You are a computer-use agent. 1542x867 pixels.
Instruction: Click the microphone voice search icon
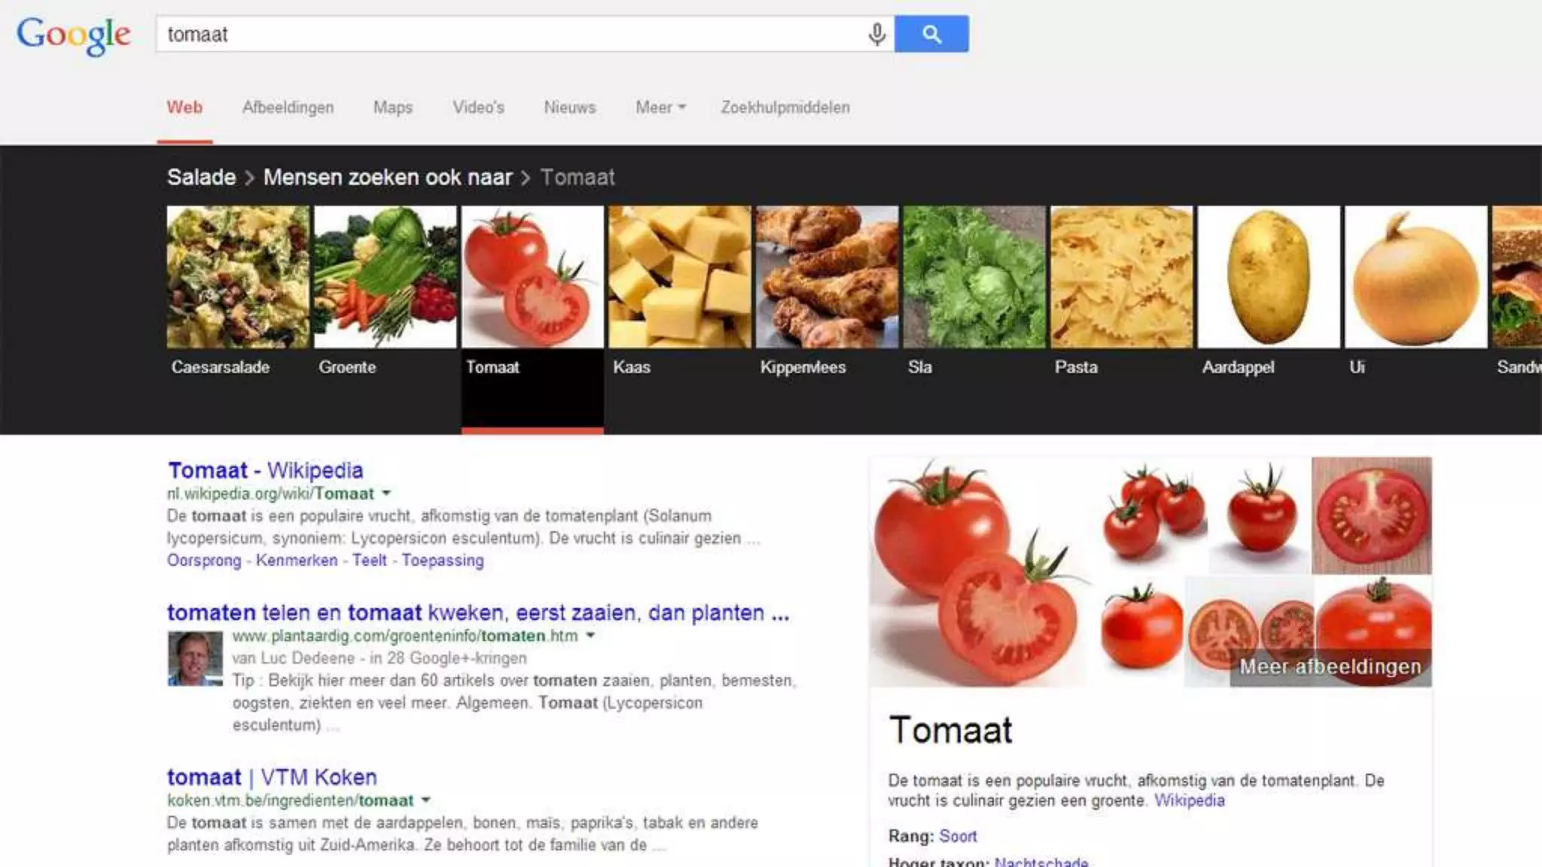pos(876,35)
